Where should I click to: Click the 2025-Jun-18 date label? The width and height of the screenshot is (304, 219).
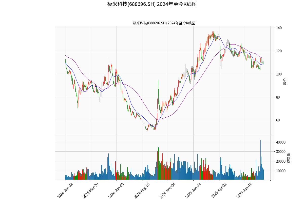point(244,190)
